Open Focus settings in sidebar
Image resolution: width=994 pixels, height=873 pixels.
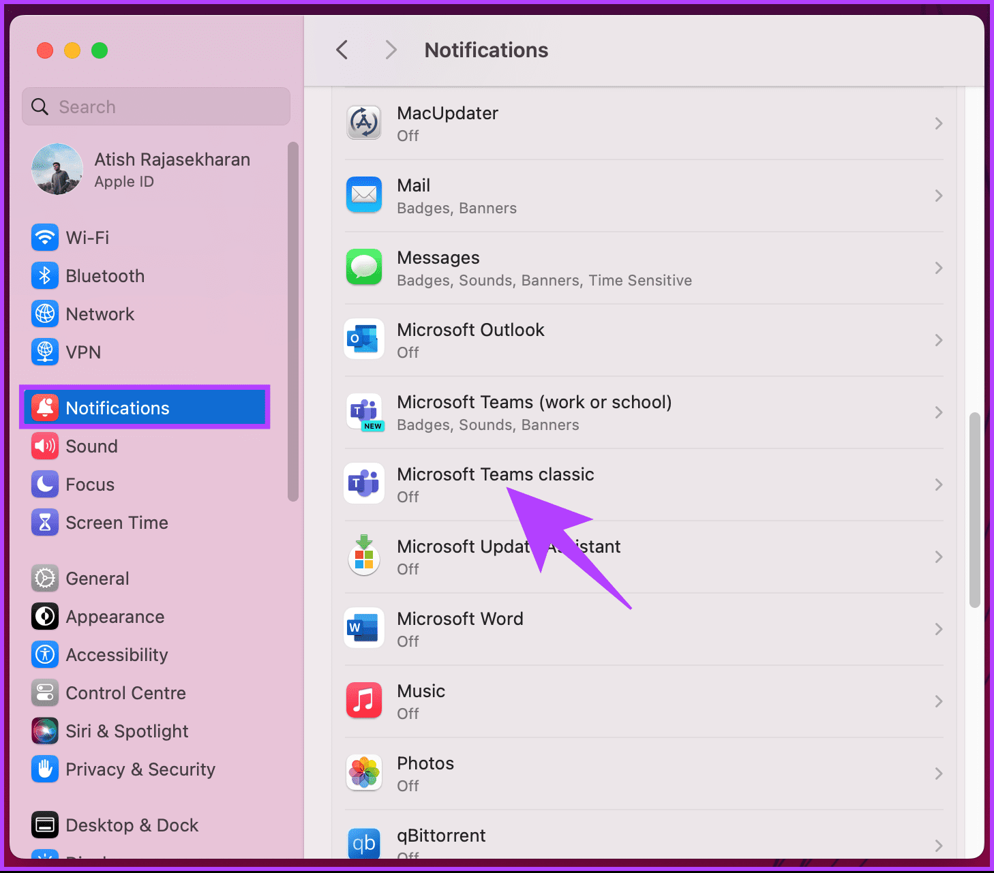click(90, 485)
